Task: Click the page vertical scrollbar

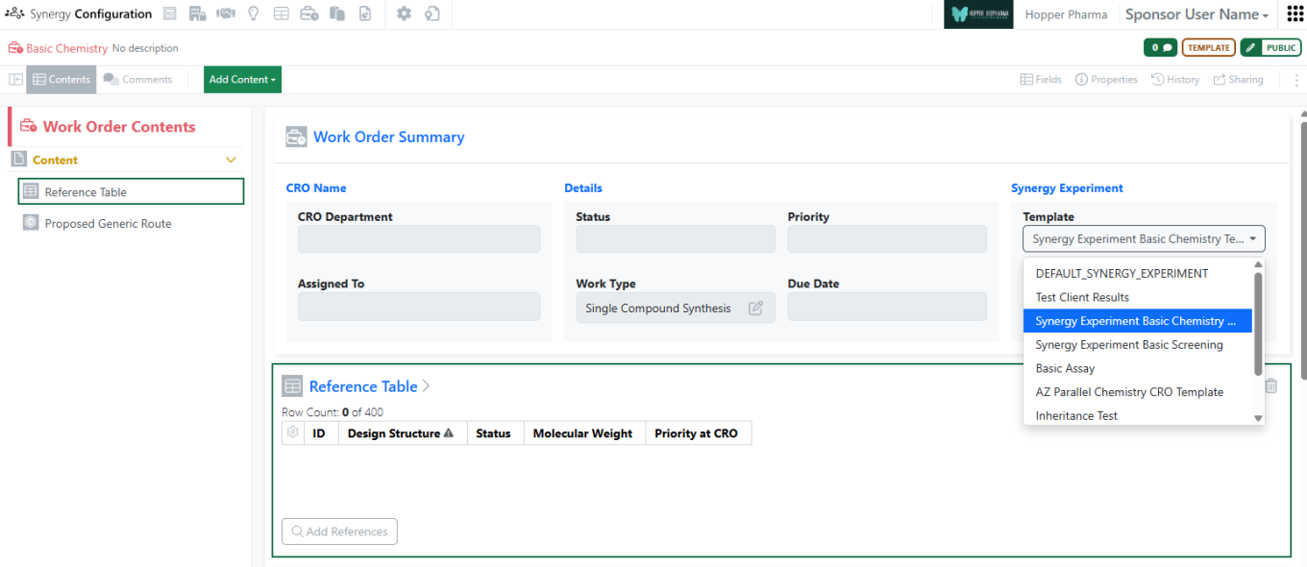Action: pyautogui.click(x=1303, y=250)
